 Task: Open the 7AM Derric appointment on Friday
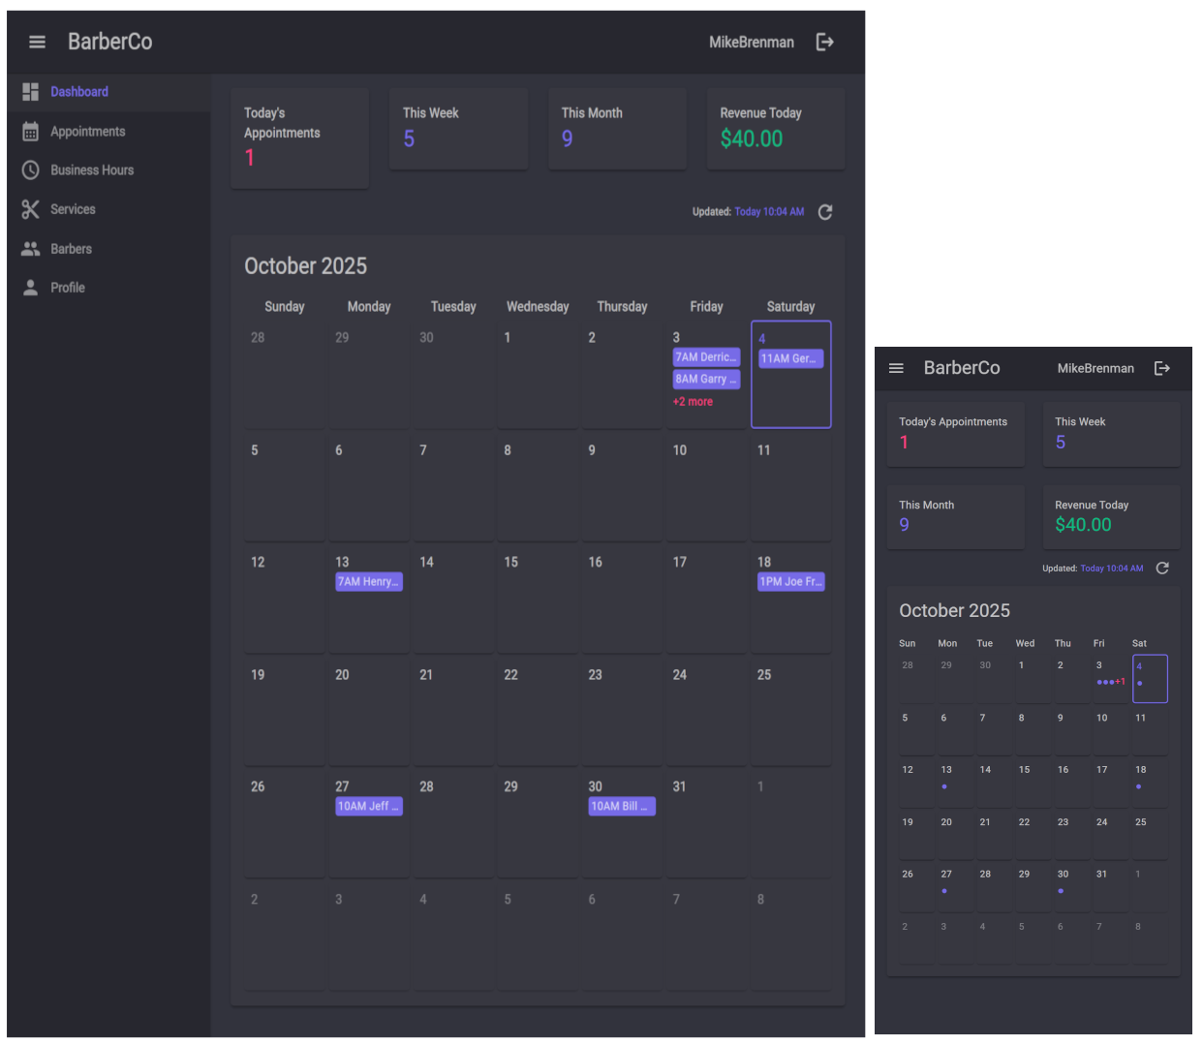[706, 357]
